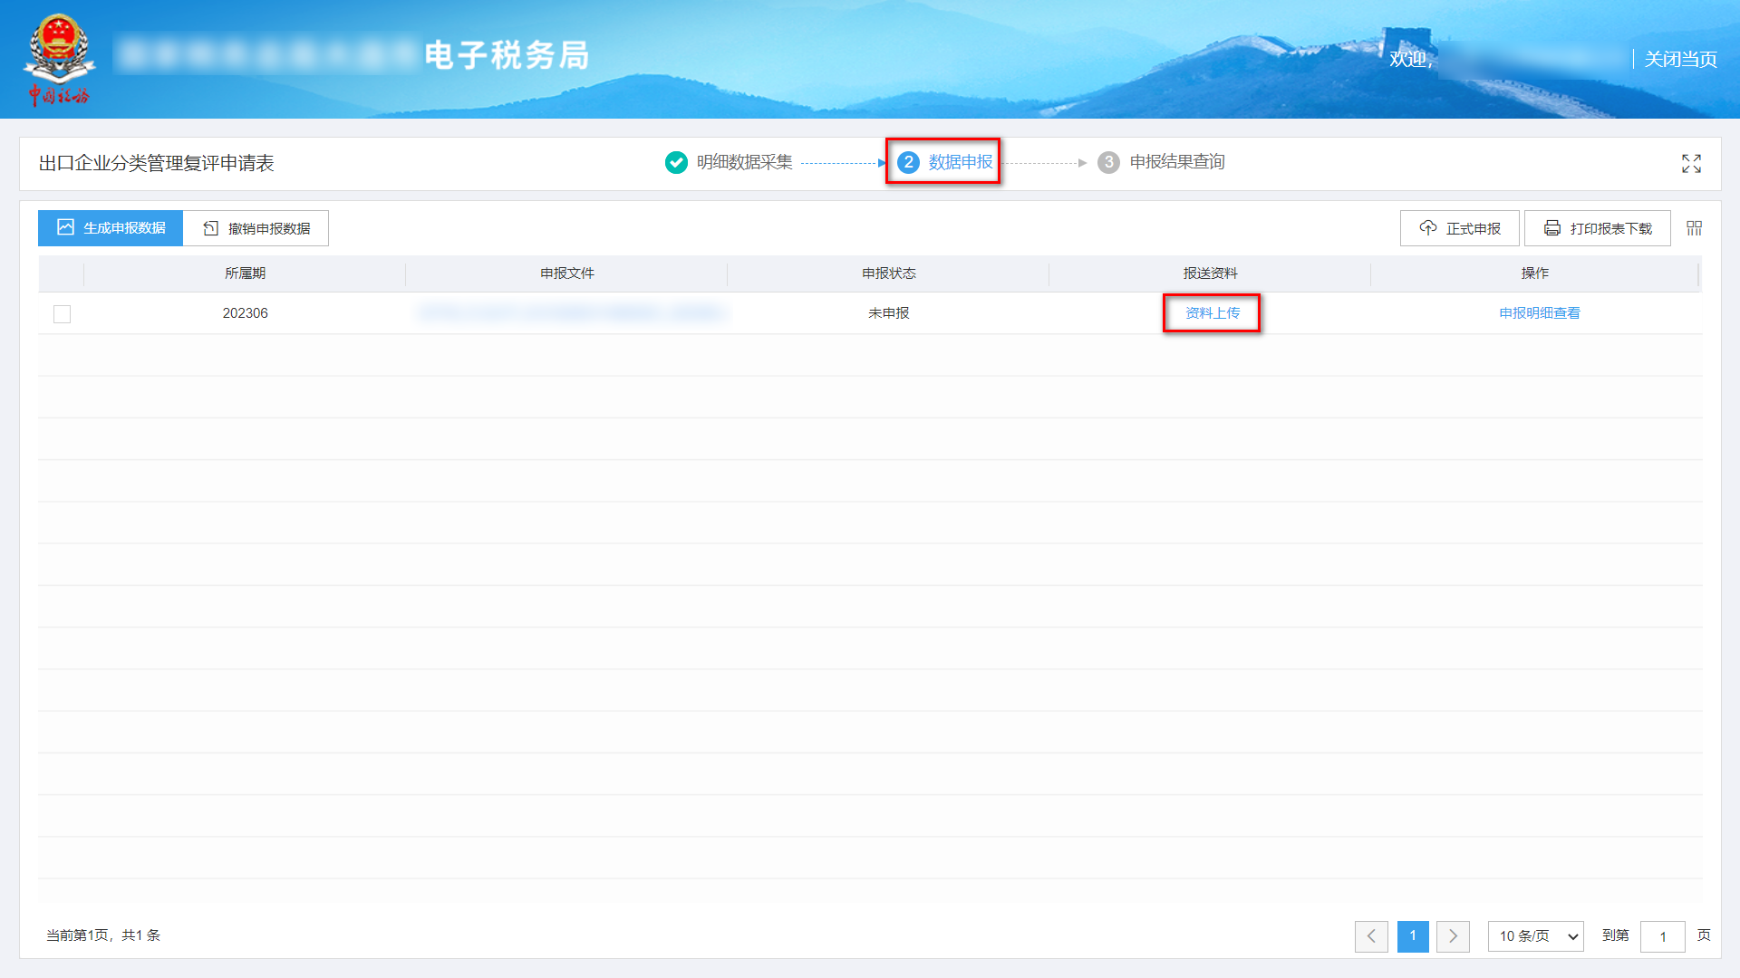Click the 打印报表下载 button
Screen dimensions: 1740x978
[1597, 228]
